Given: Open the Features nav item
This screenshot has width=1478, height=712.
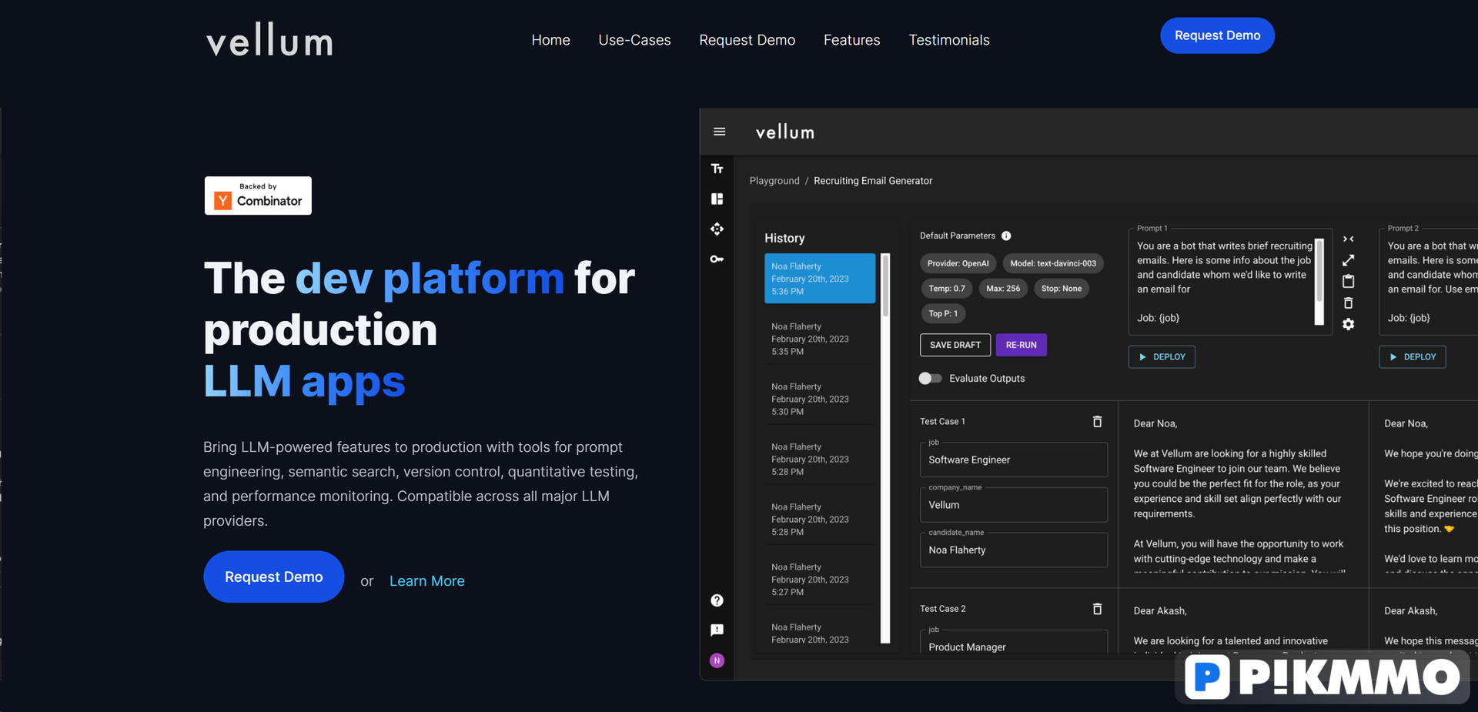Looking at the screenshot, I should pyautogui.click(x=851, y=40).
